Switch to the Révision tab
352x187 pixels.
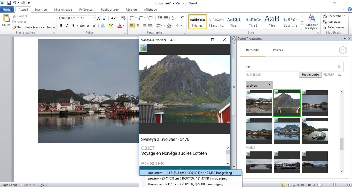click(x=131, y=10)
